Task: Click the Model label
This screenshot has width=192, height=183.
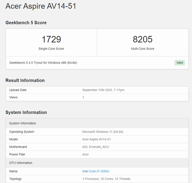Action: coord(13,139)
